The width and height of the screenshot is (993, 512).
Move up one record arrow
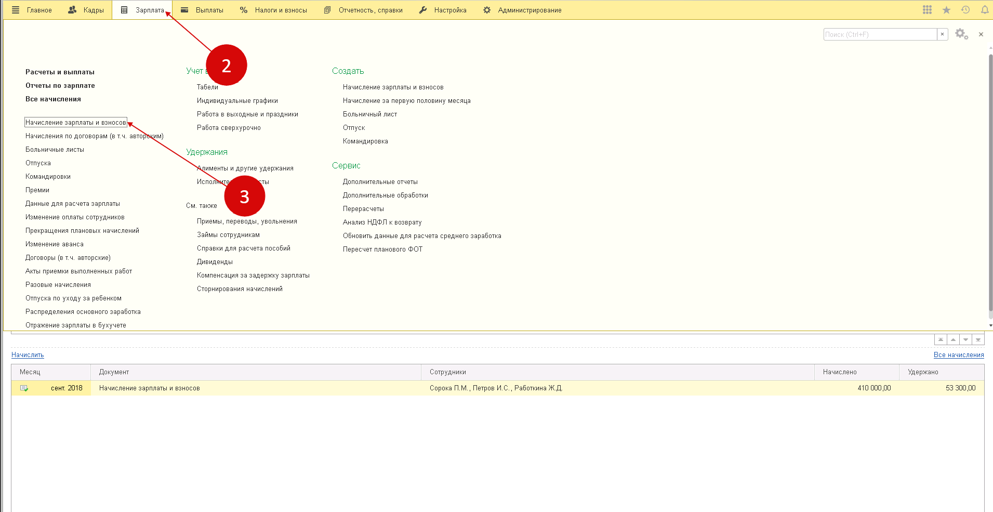coord(953,340)
